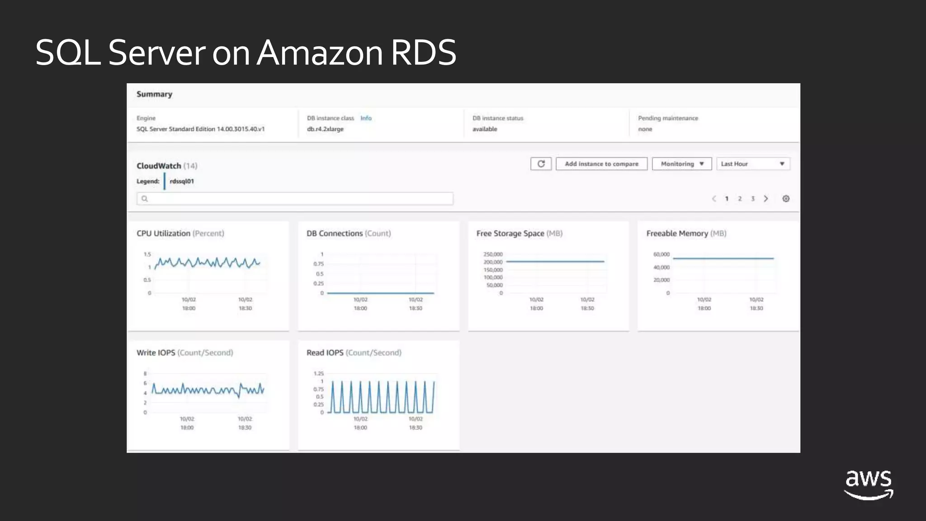Open the metrics settings gear icon
Screen dimensions: 926x521
coord(786,199)
